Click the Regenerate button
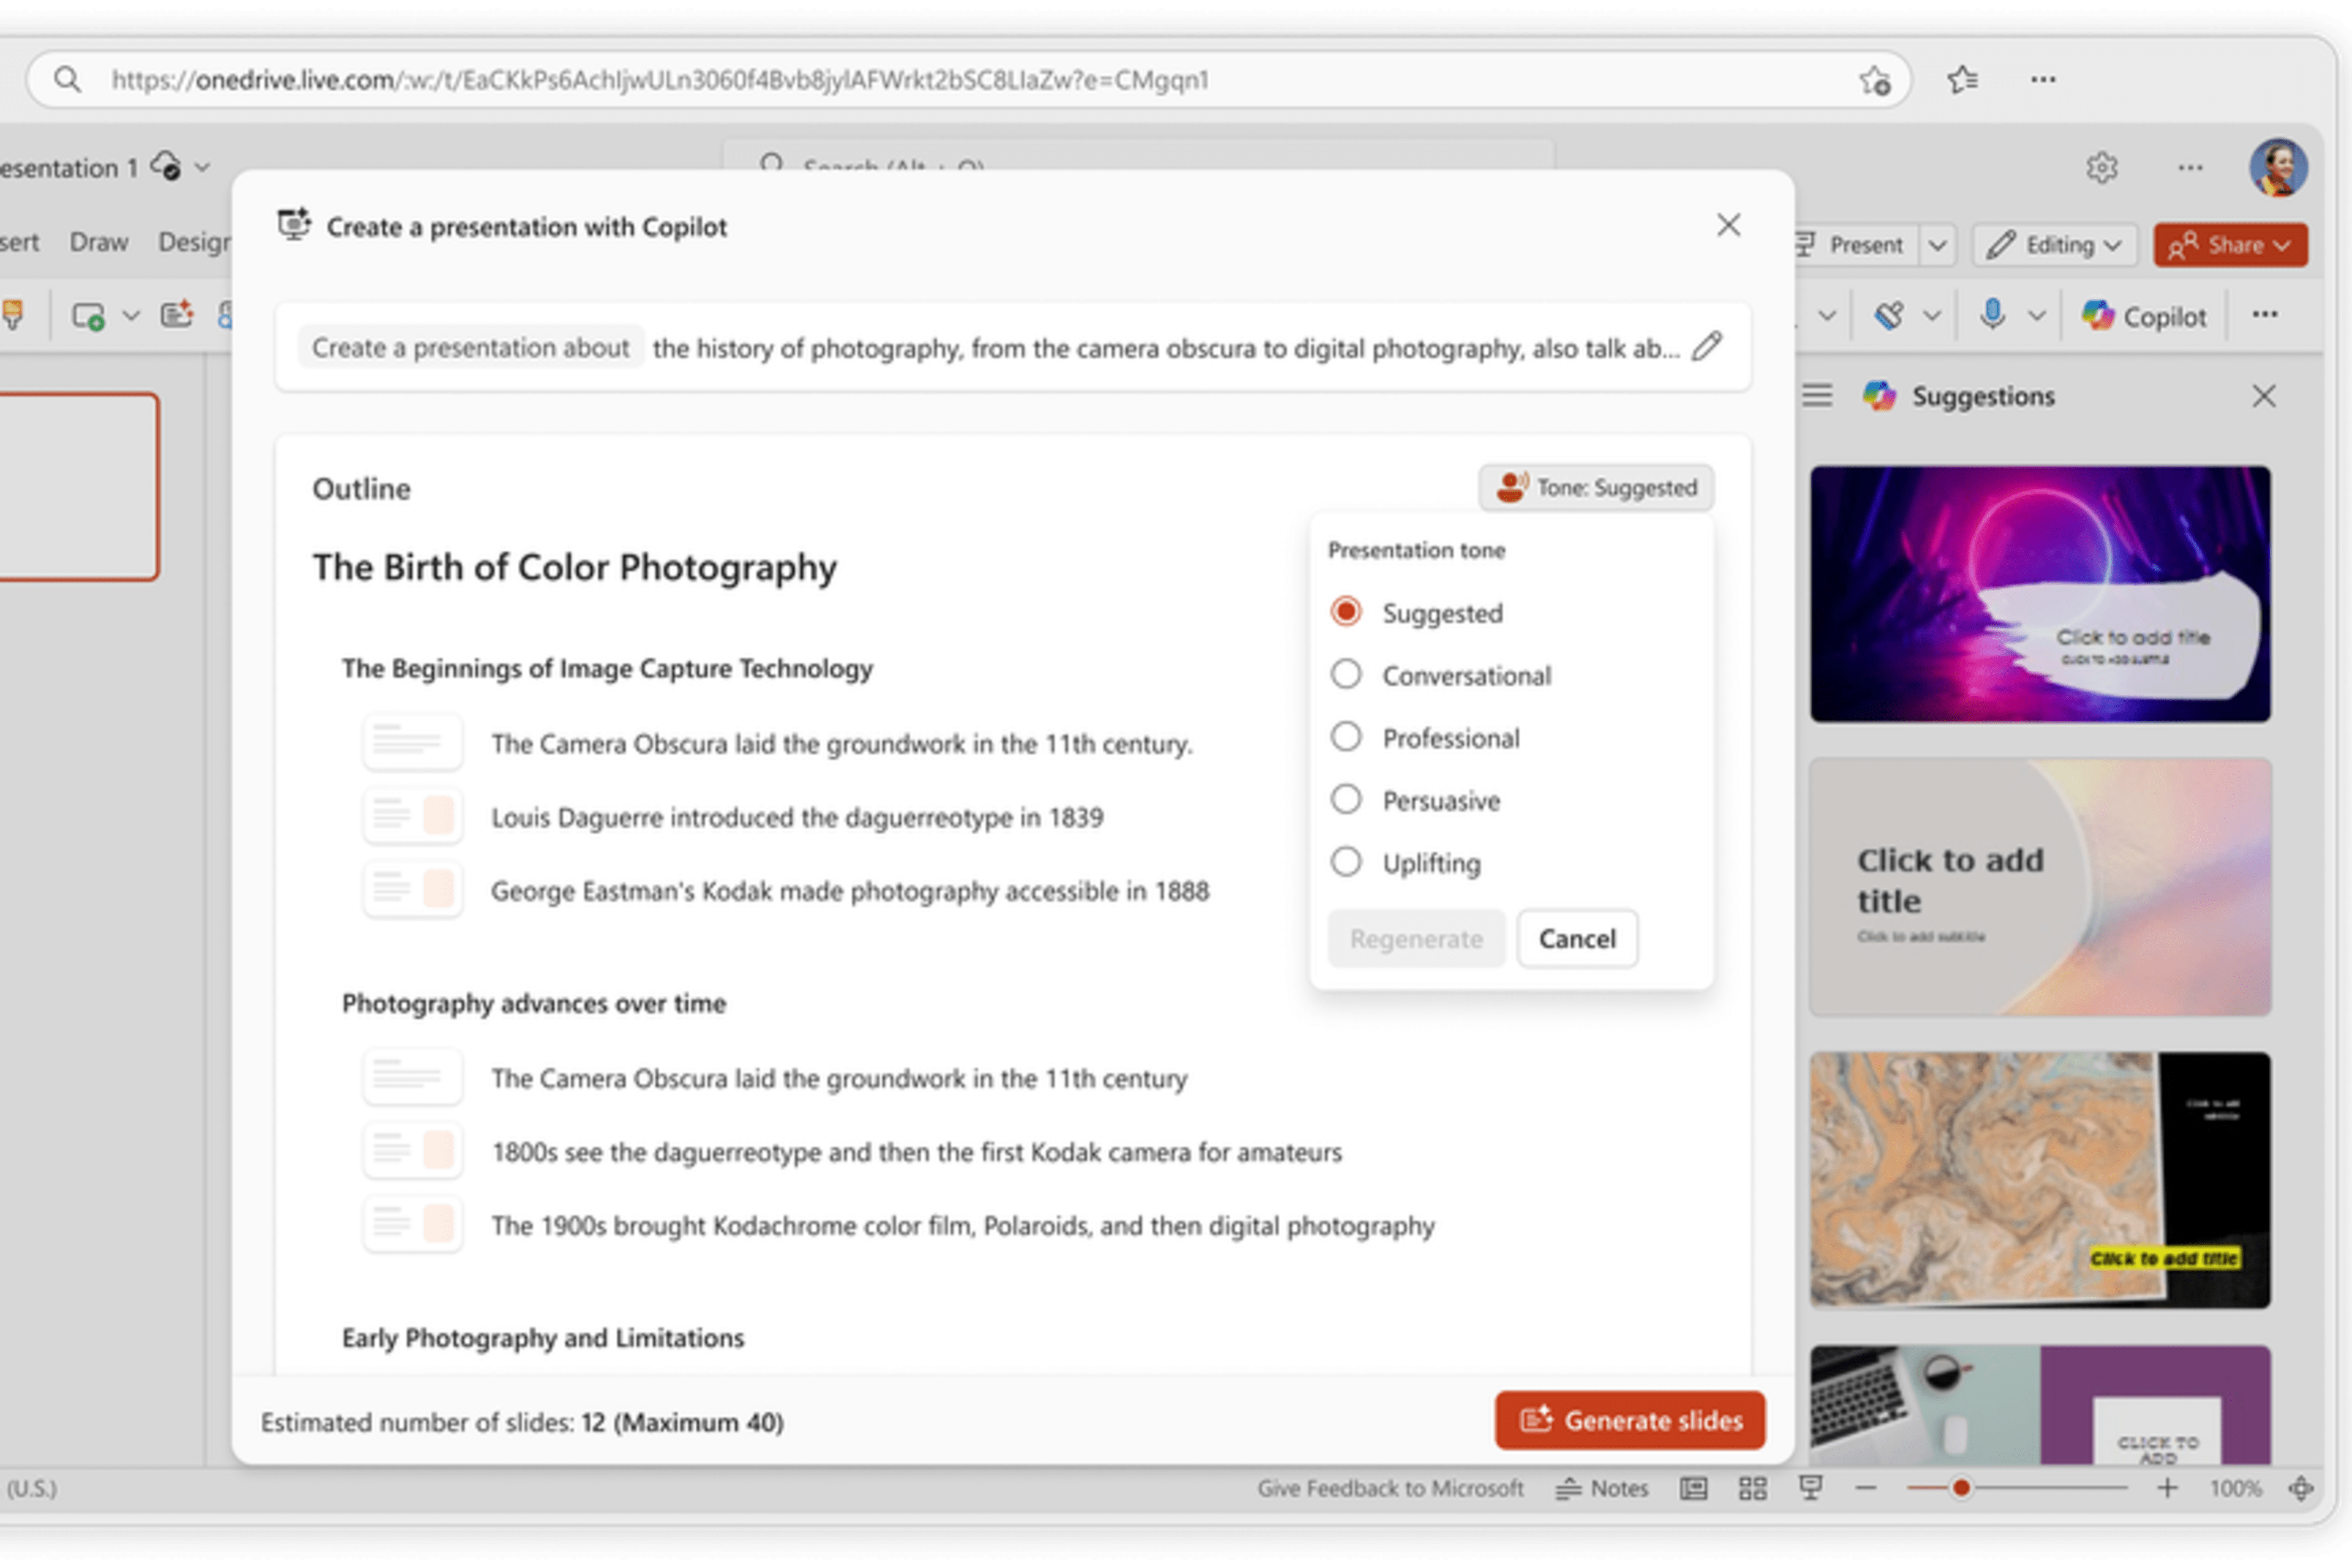Viewport: 2352px width, 1568px height. click(1416, 938)
